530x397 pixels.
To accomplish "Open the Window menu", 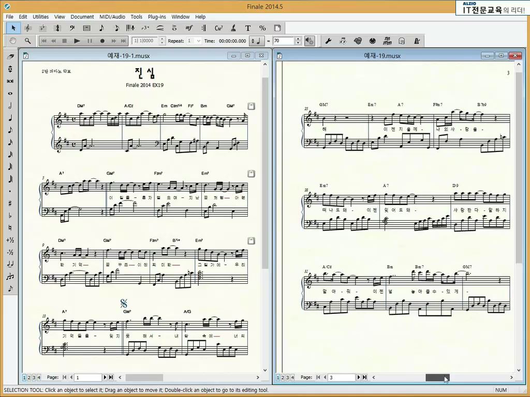I will pyautogui.click(x=181, y=17).
